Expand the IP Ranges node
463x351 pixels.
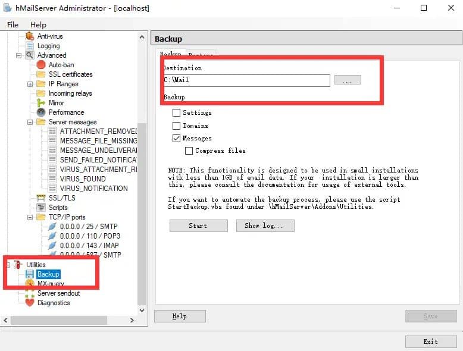[30, 84]
